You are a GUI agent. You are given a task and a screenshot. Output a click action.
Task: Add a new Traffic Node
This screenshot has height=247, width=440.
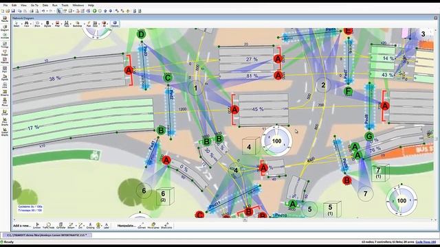coord(48,226)
